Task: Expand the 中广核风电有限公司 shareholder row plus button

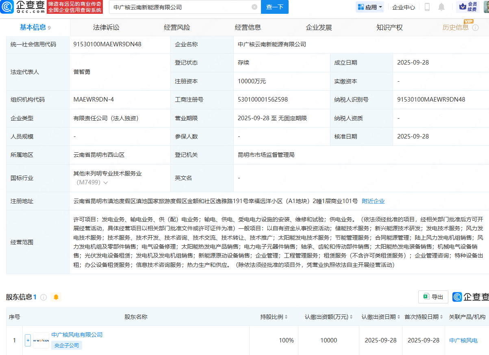Action: pos(28,340)
